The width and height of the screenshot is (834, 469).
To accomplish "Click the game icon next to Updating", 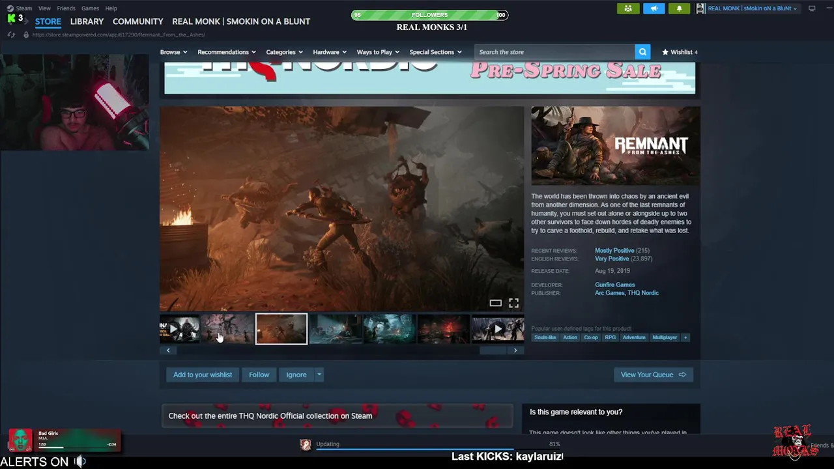I will tap(305, 444).
